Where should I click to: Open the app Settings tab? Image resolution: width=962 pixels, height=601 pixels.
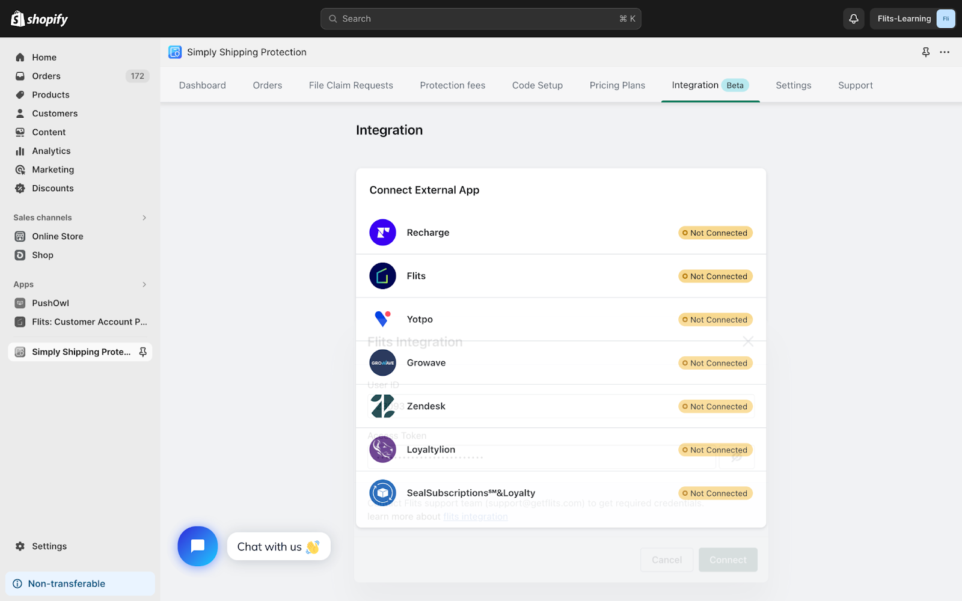coord(794,85)
